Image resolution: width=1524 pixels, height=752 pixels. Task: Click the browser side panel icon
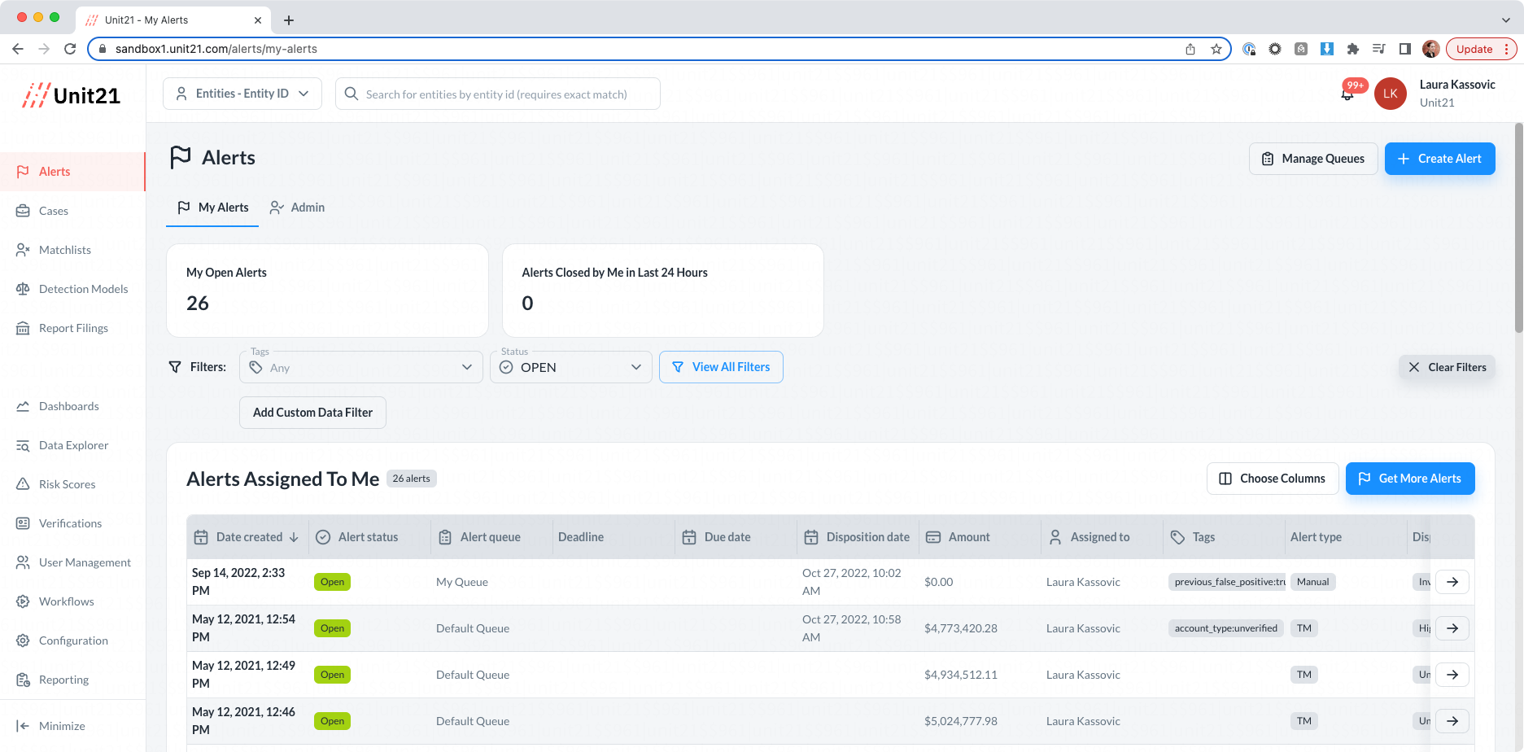click(x=1405, y=49)
